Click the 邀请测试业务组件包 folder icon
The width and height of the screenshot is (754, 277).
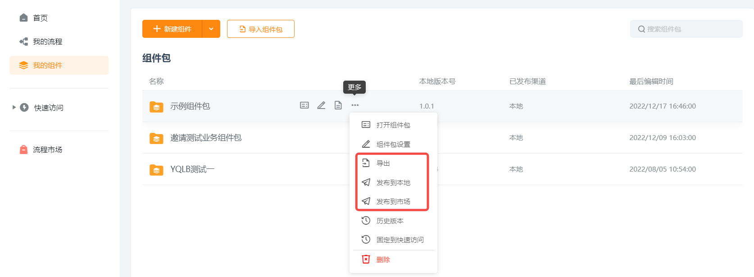[156, 138]
